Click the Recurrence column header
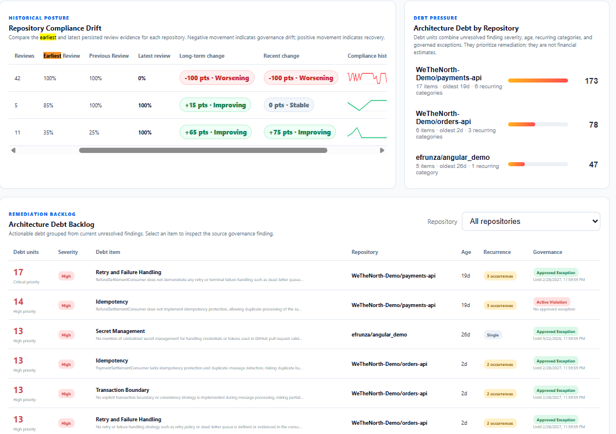The width and height of the screenshot is (616, 434). (x=497, y=252)
